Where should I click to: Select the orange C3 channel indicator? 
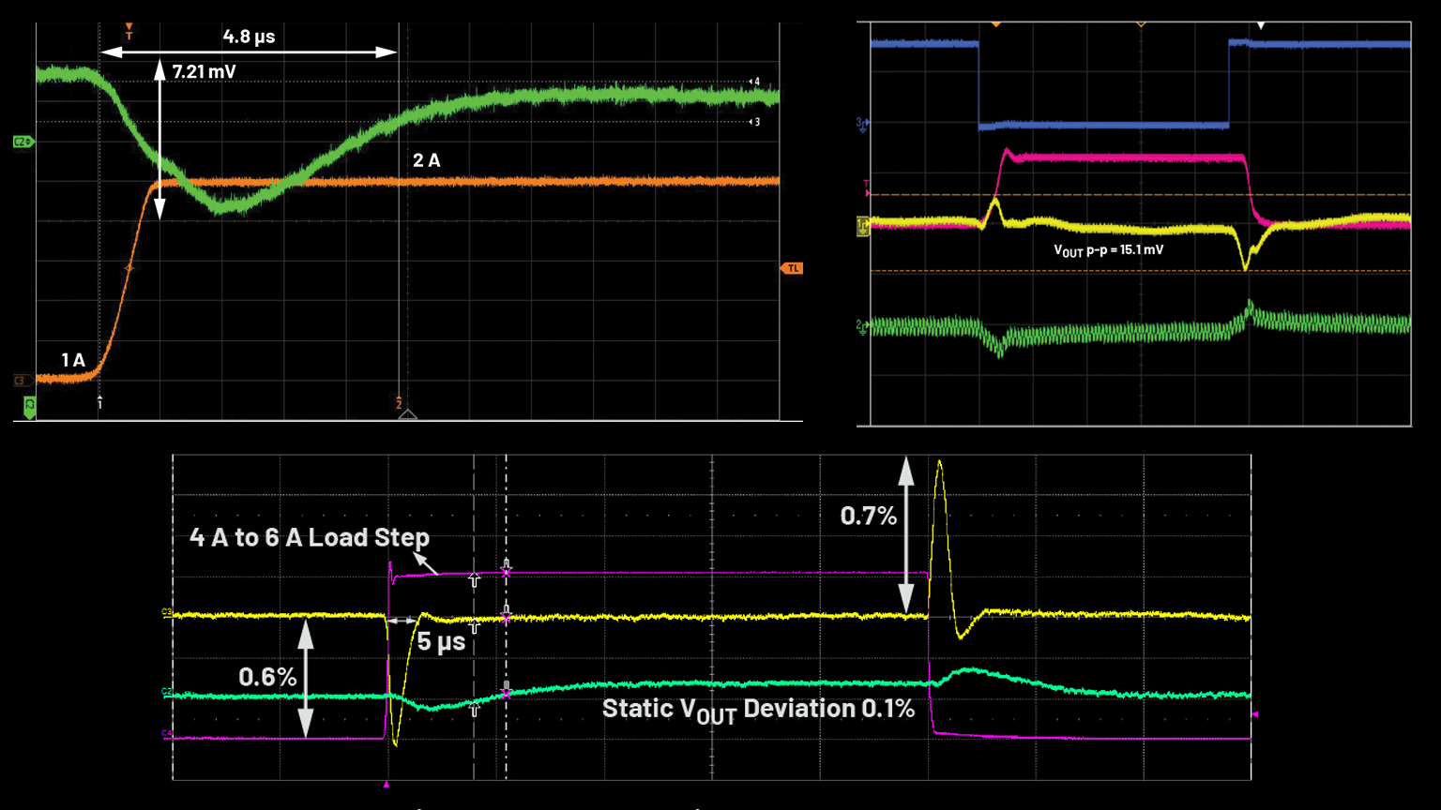20,381
